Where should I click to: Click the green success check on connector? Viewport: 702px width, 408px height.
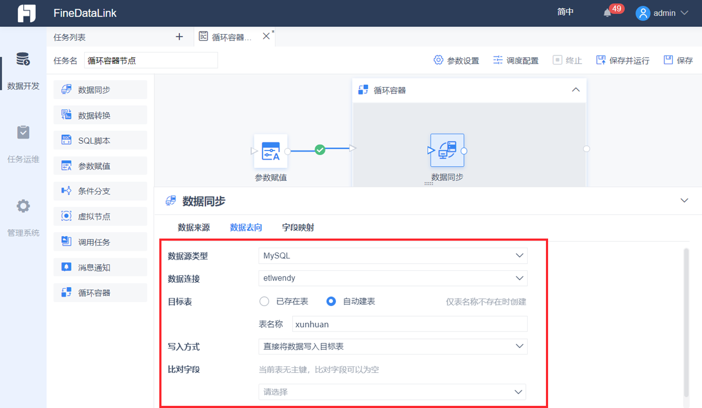320,149
